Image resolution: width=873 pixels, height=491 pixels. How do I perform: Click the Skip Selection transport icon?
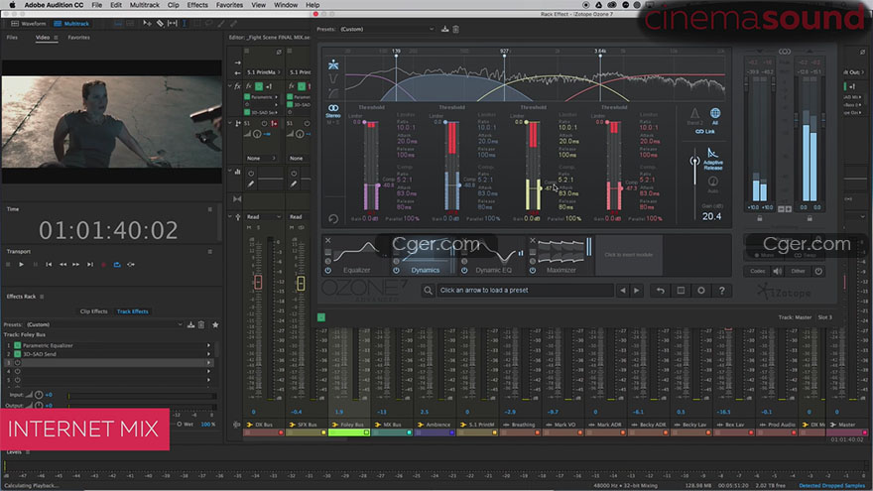(x=131, y=265)
